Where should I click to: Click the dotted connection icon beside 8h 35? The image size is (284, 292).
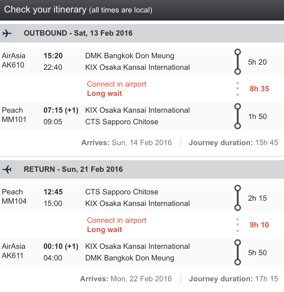point(237,89)
